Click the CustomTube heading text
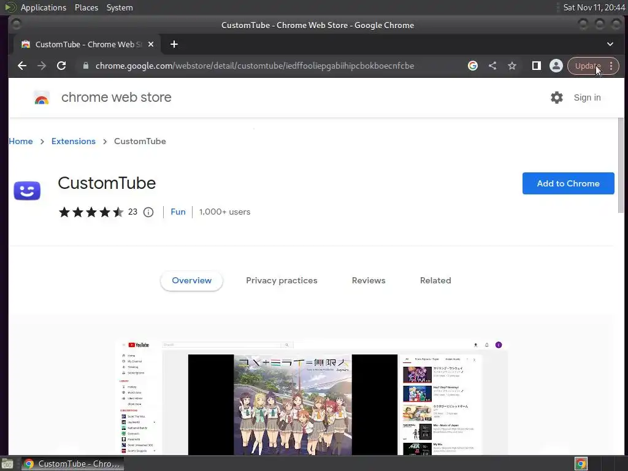This screenshot has height=471, width=628. [x=107, y=183]
